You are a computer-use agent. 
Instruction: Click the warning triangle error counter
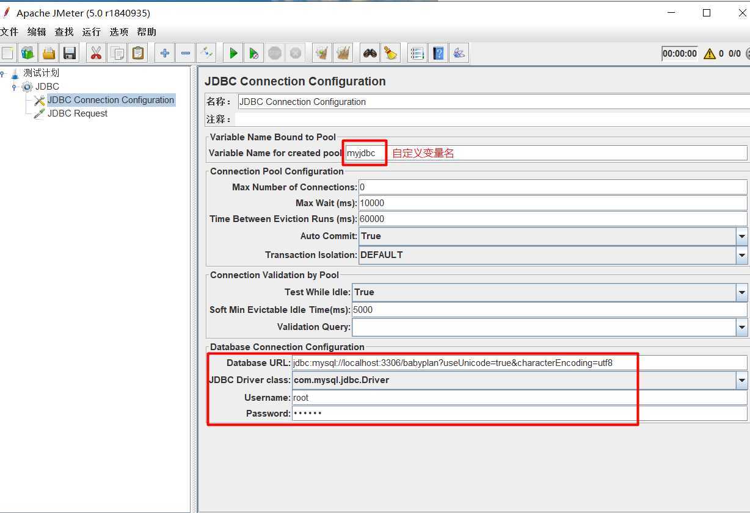coord(709,54)
